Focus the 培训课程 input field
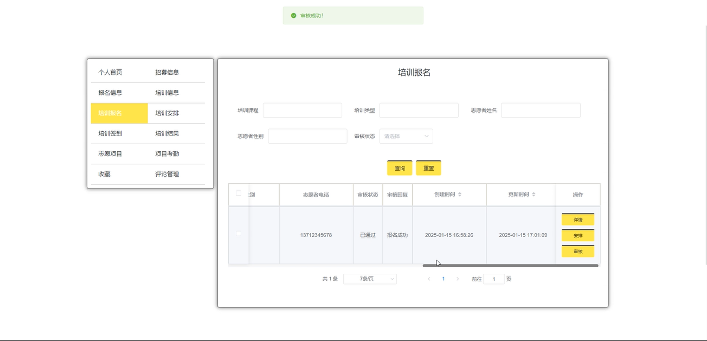The image size is (707, 341). pos(302,111)
